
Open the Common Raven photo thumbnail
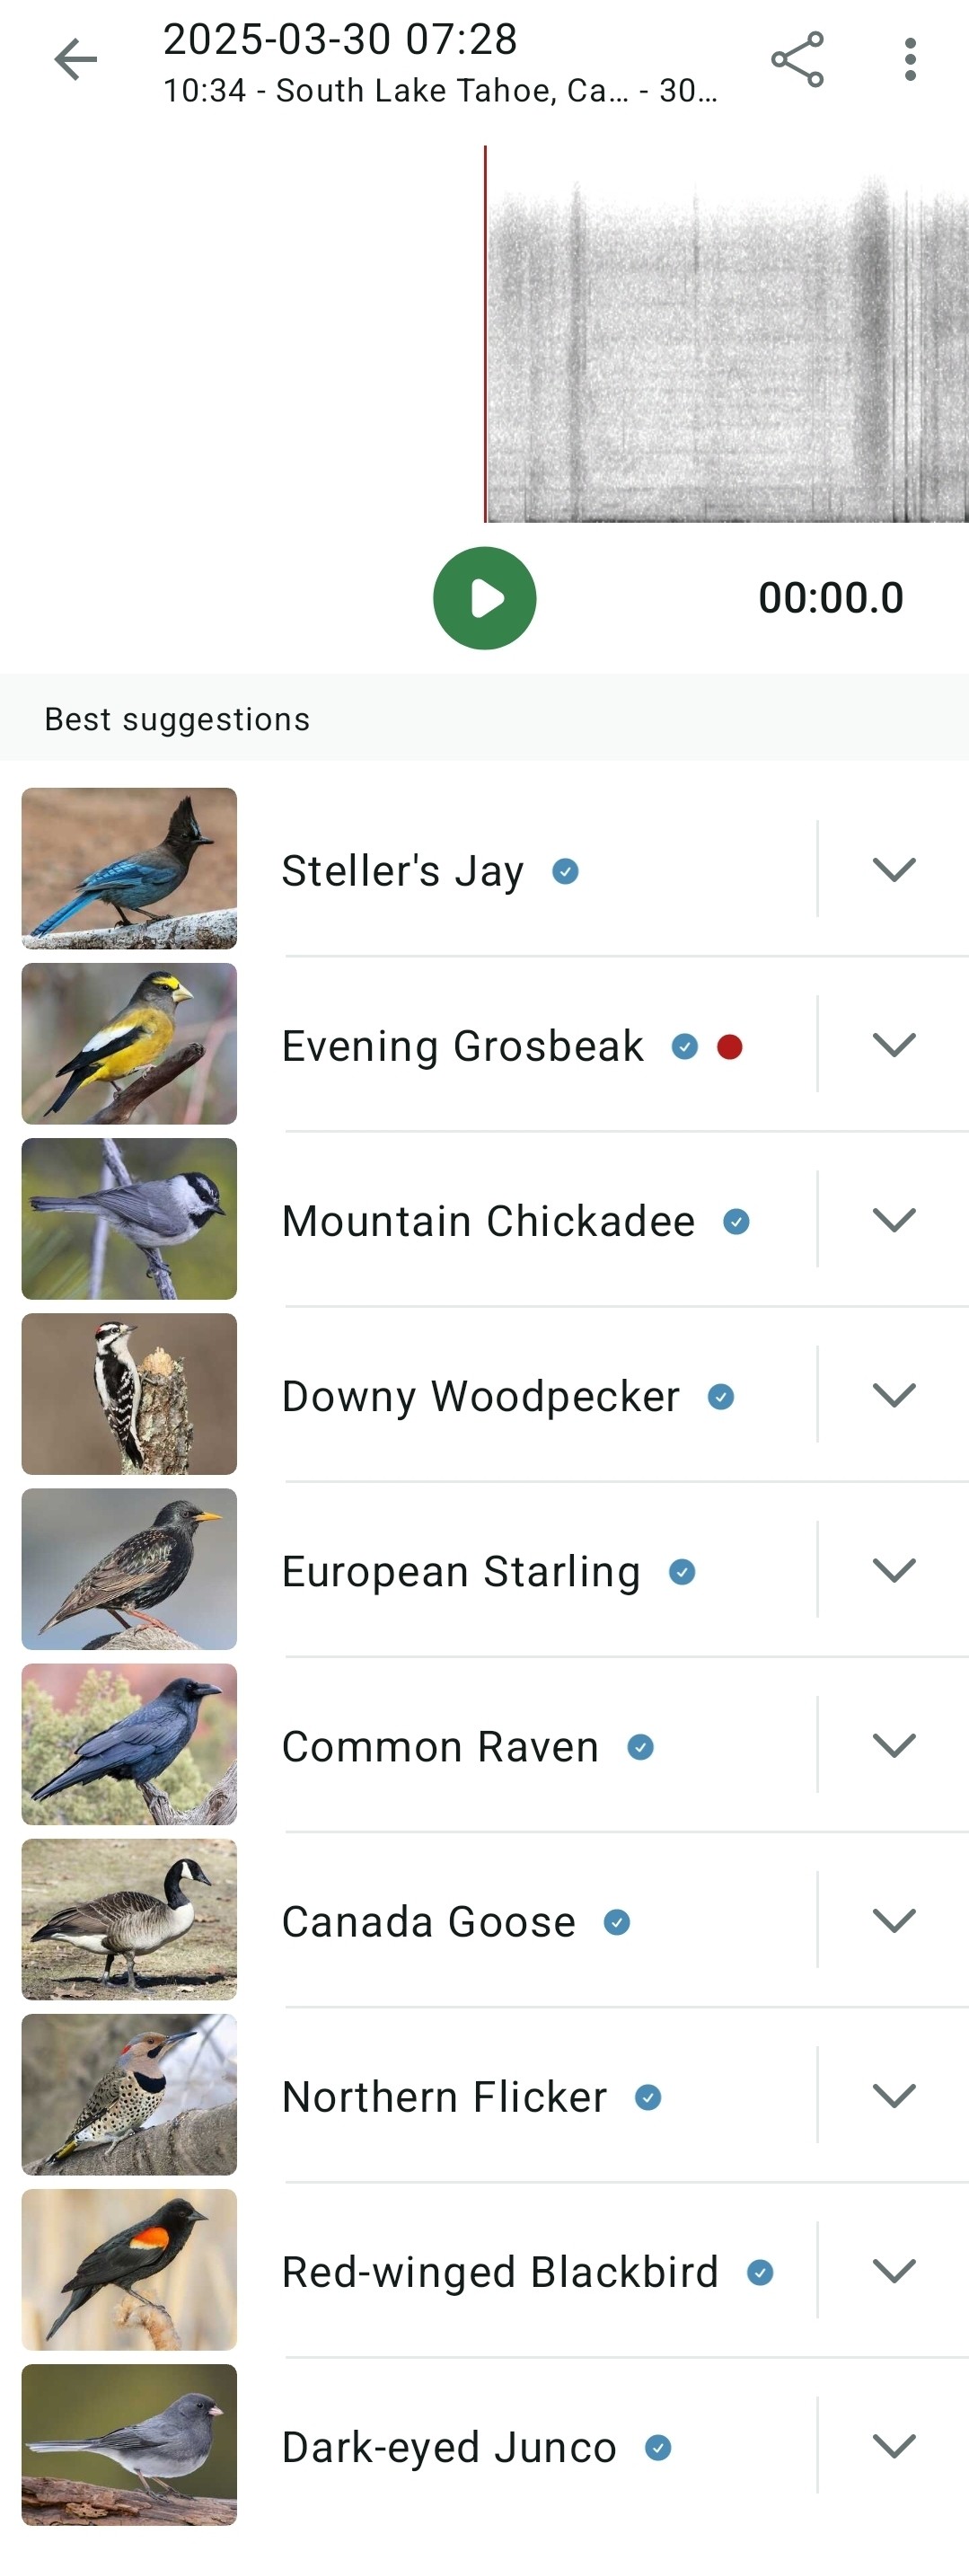pos(128,1745)
